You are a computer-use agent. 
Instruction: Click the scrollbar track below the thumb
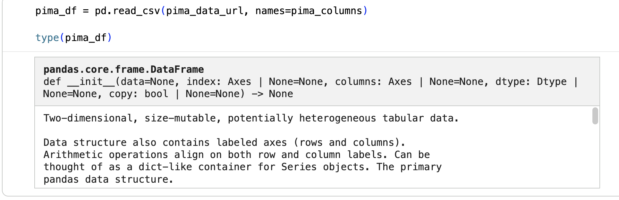coord(595,156)
